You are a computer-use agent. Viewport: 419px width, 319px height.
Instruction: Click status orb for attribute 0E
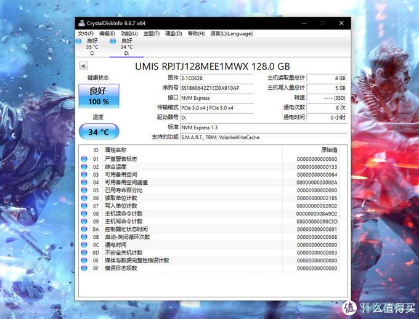pos(84,260)
